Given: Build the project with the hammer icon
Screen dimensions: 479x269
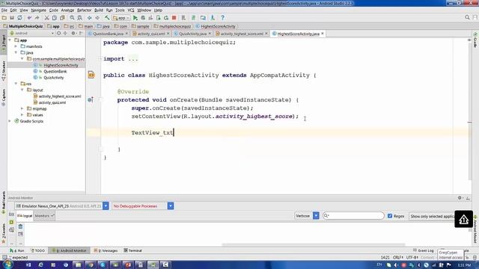Looking at the screenshot, I should [x=107, y=18].
